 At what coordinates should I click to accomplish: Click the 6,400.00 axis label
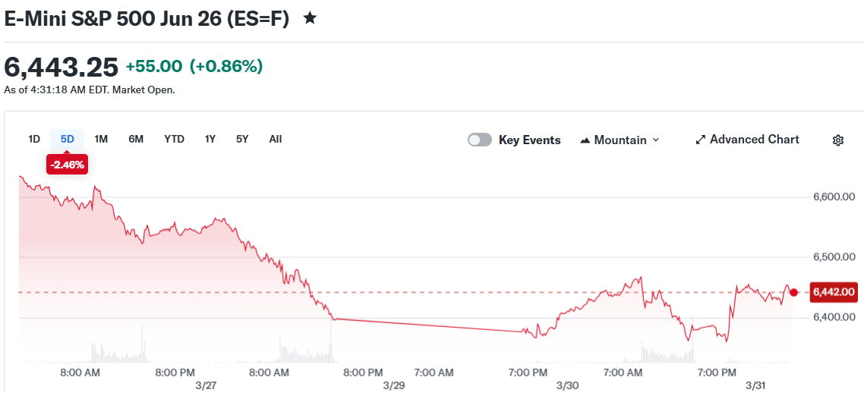coord(834,318)
